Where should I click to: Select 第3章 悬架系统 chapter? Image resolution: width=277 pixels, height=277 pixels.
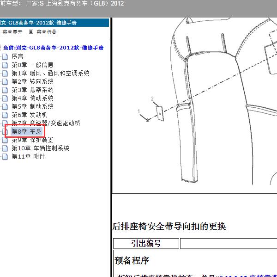coord(32,90)
